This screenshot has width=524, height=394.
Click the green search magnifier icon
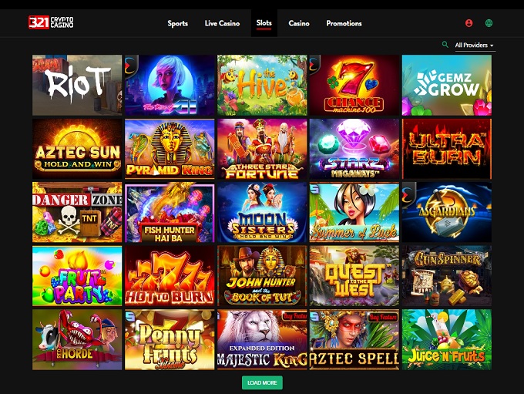point(445,45)
